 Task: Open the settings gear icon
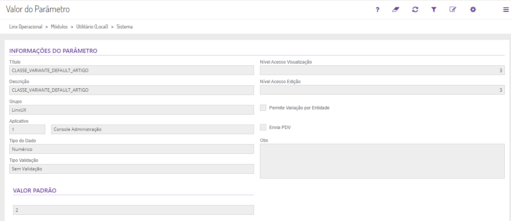pyautogui.click(x=473, y=10)
